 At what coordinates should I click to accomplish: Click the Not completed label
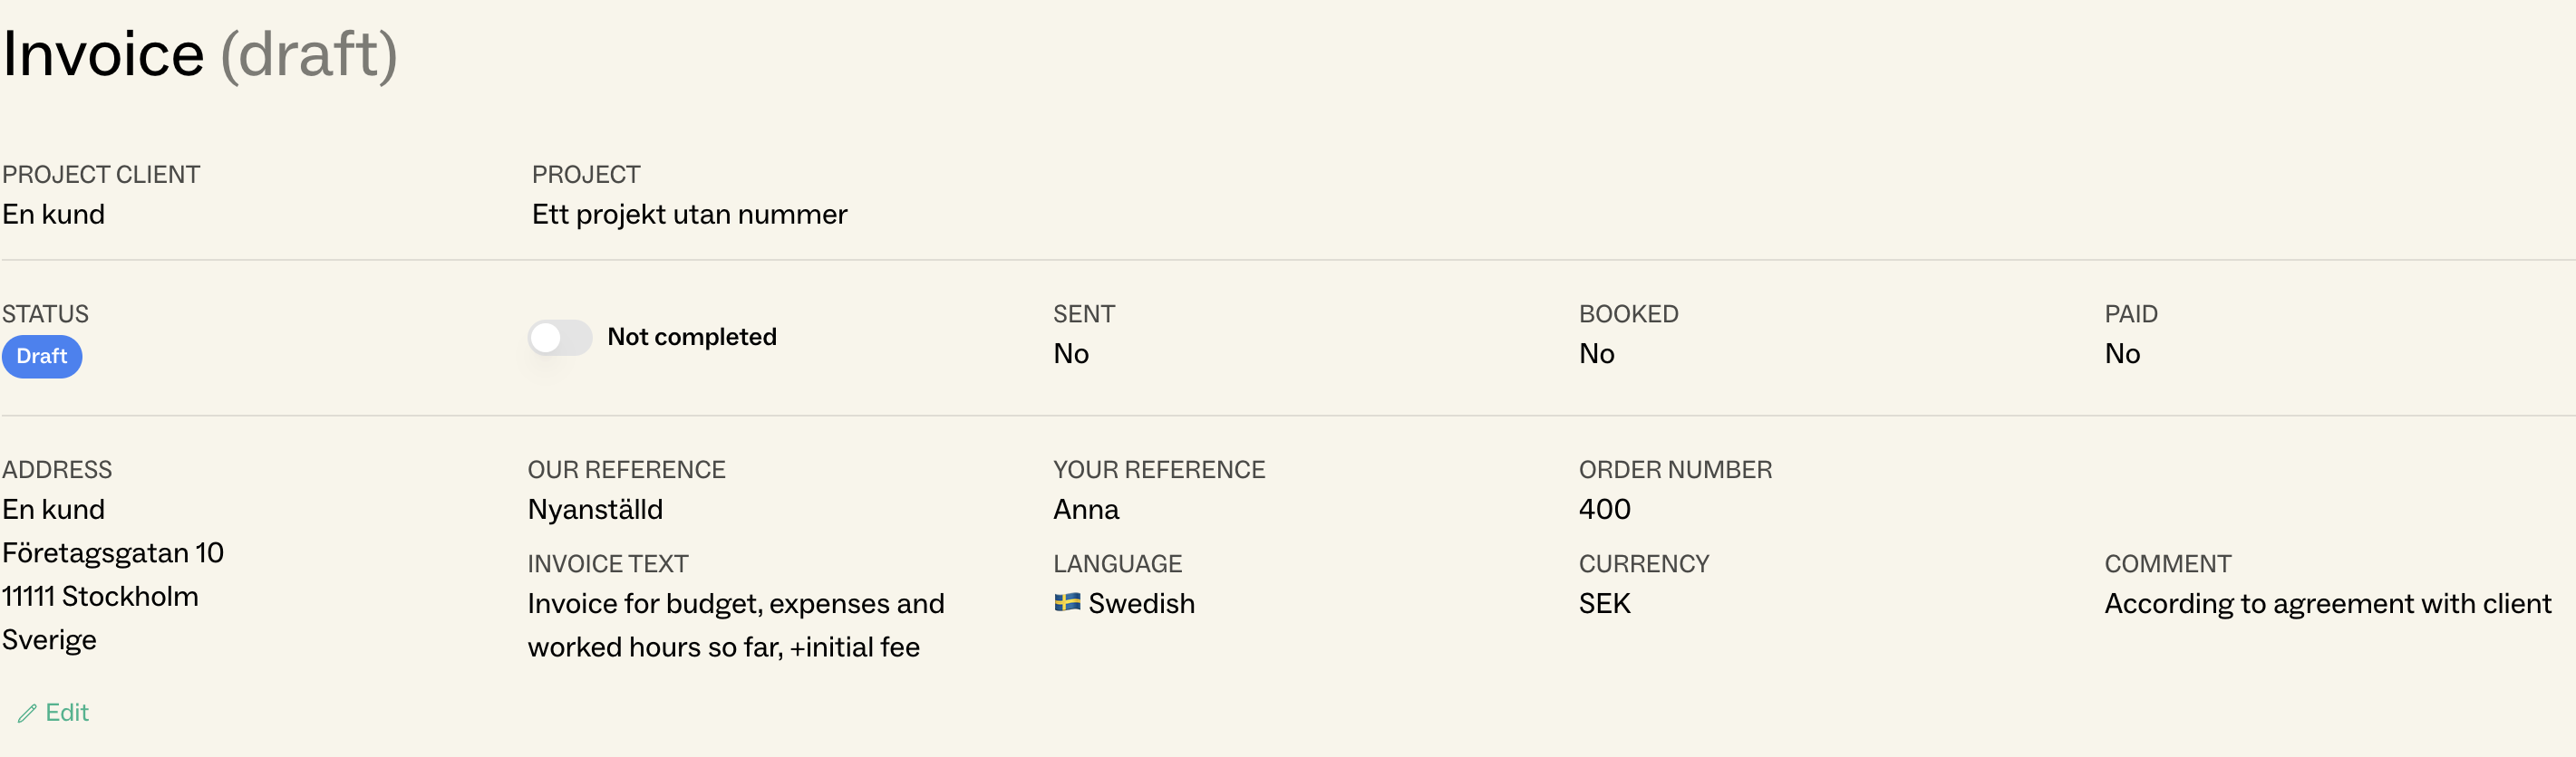(x=691, y=338)
